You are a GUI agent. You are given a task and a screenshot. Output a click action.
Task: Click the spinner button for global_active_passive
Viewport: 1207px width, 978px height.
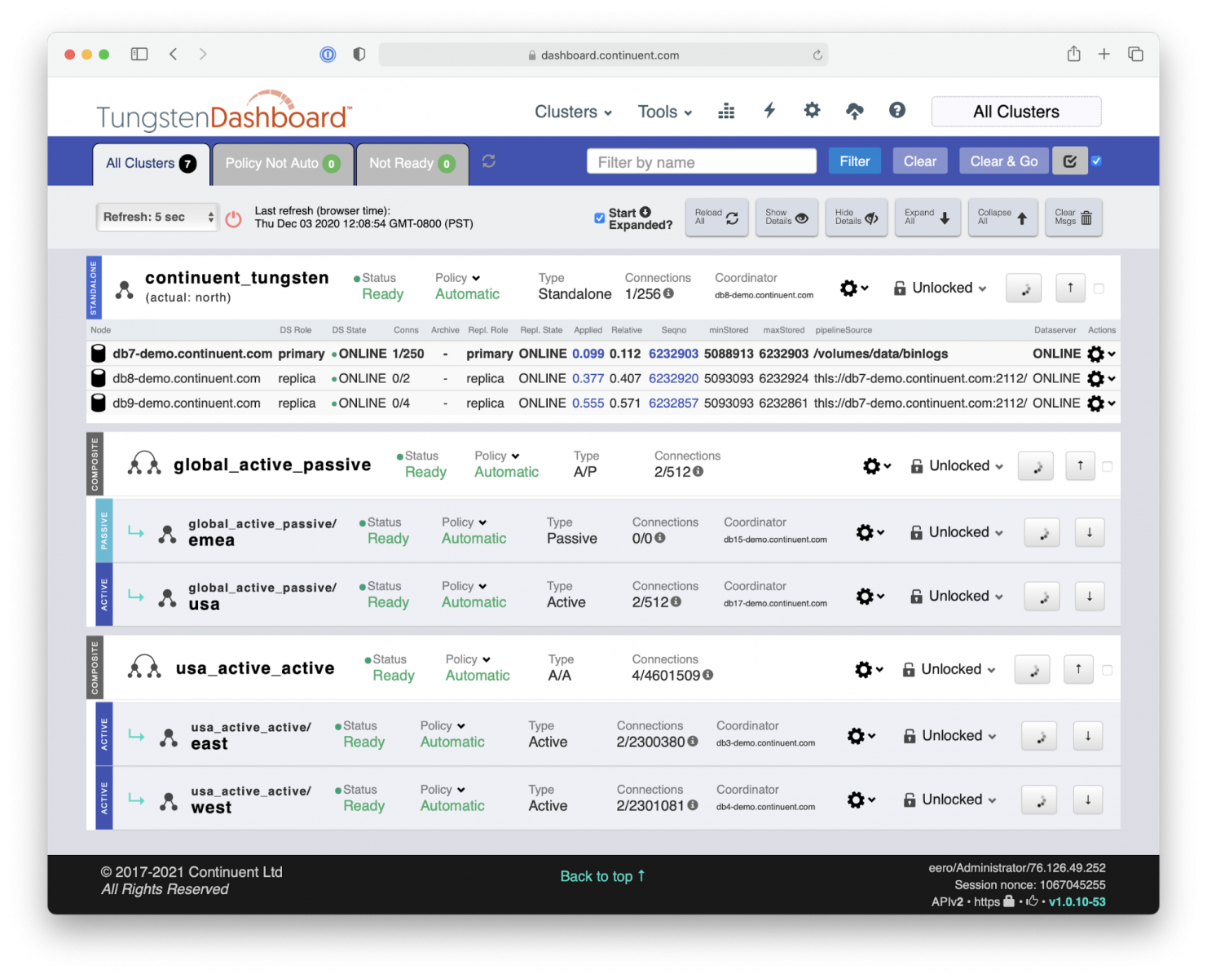(x=1037, y=466)
